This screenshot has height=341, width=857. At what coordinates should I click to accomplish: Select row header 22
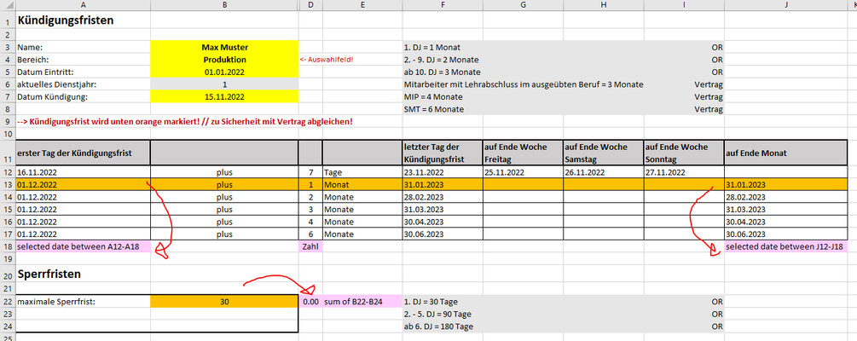(x=8, y=301)
